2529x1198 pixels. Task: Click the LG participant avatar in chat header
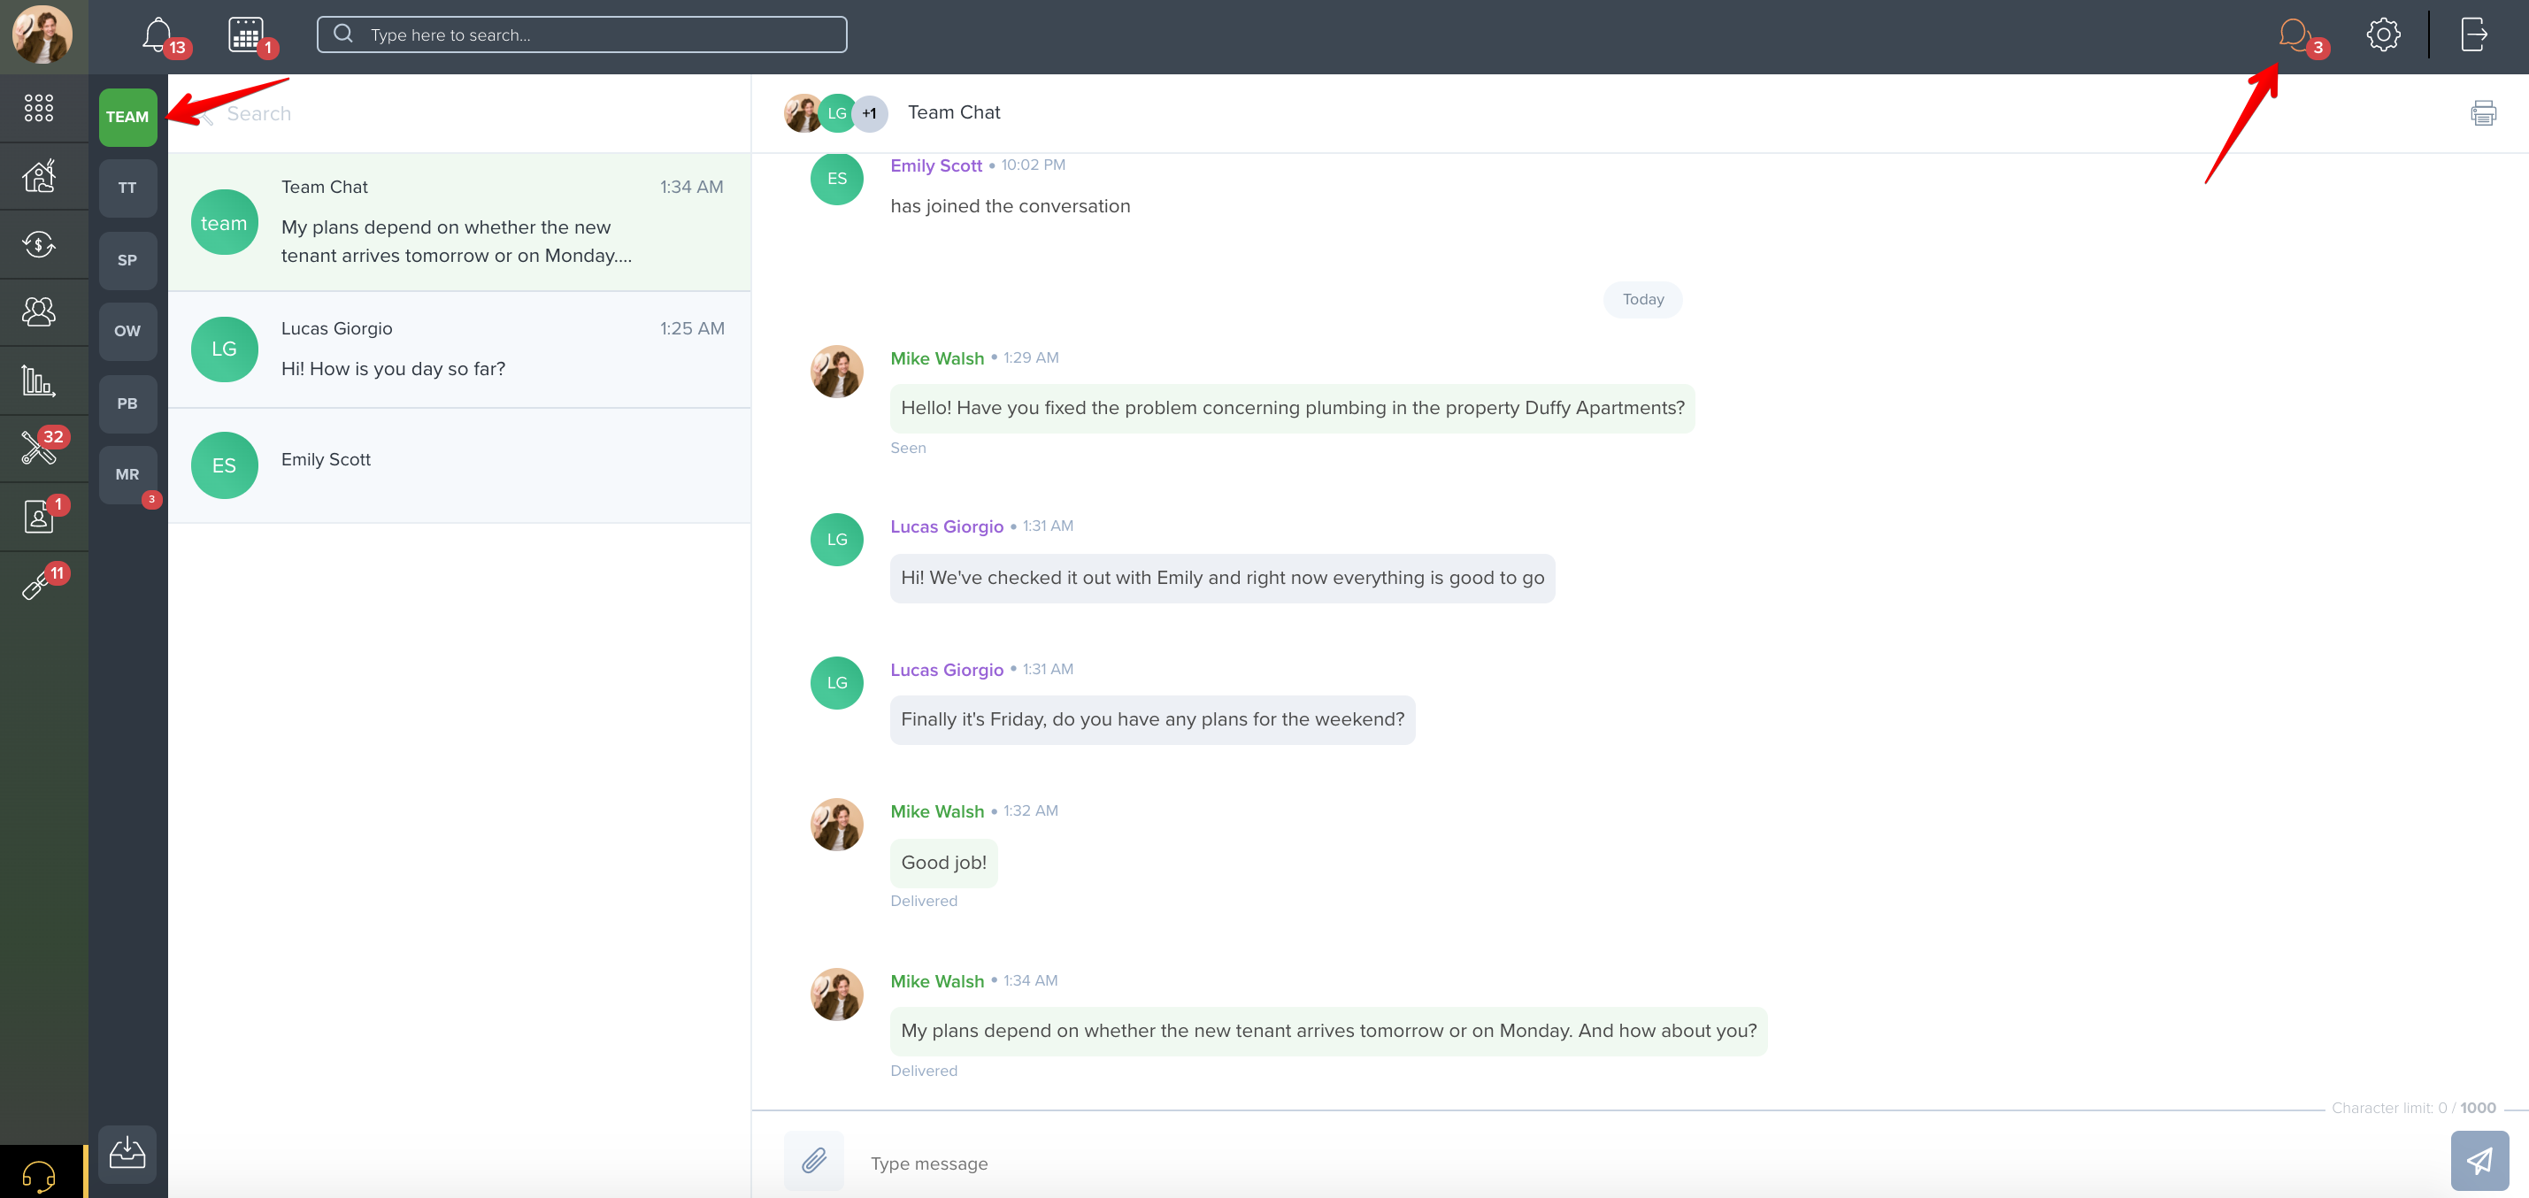(836, 114)
